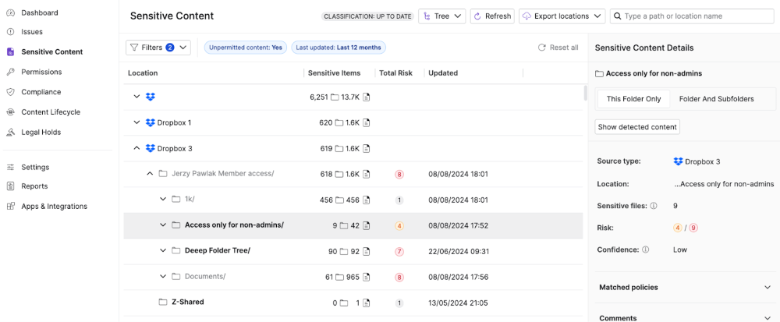The image size is (780, 322).
Task: Open Content Lifecycle page
Action: [x=50, y=112]
